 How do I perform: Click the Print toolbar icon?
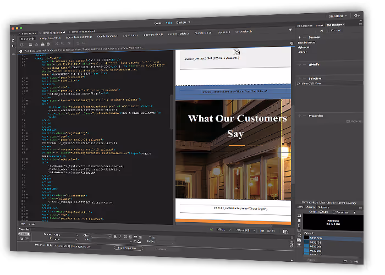click(x=48, y=44)
